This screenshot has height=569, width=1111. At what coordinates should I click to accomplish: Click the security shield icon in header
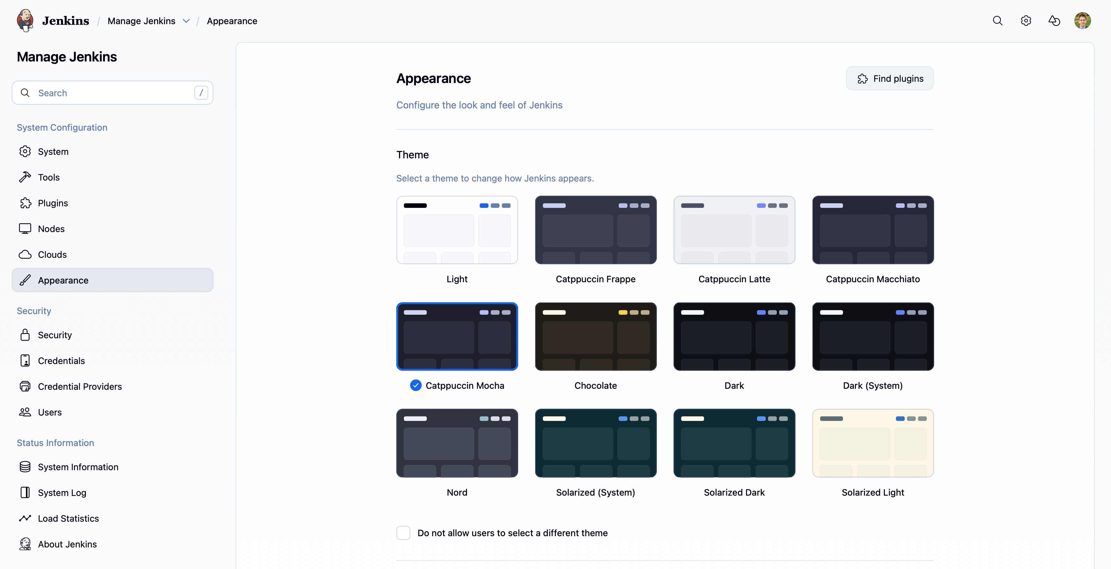(x=1054, y=21)
